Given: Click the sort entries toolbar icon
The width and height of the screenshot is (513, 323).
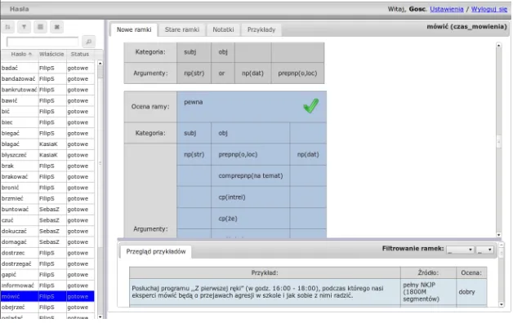Looking at the screenshot, I should point(8,27).
